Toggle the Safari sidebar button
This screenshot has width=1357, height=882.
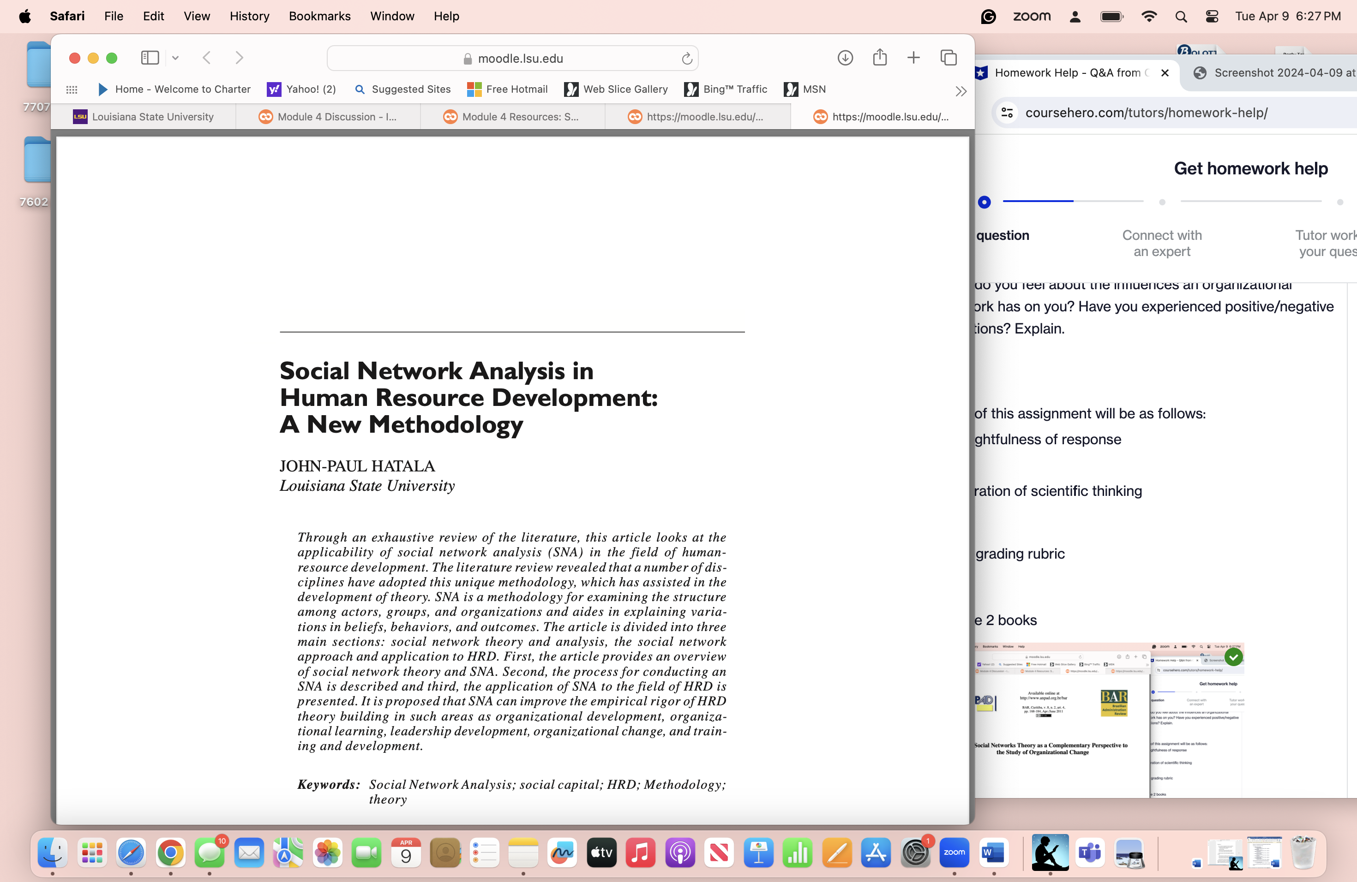click(x=150, y=58)
